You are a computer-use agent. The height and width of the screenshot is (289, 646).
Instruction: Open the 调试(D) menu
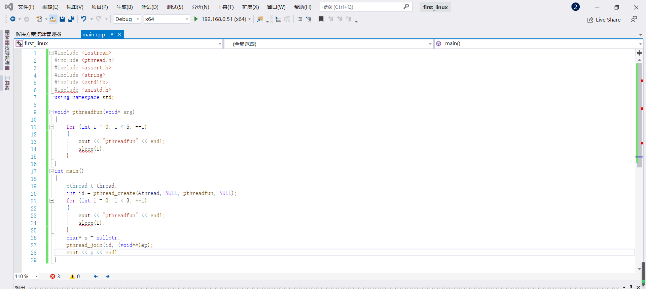150,7
